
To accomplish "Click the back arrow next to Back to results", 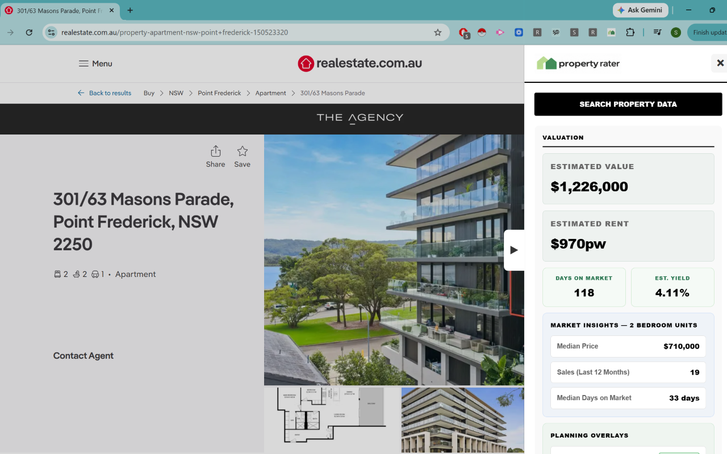I will point(81,93).
